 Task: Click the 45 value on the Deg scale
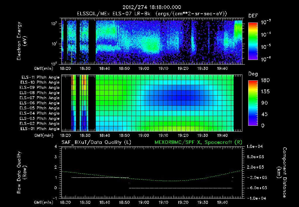click(x=265, y=114)
